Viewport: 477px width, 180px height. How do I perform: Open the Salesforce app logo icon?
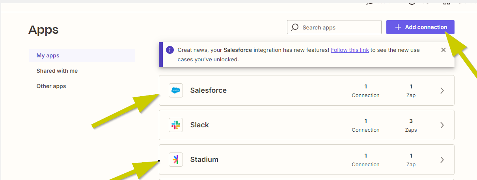176,90
